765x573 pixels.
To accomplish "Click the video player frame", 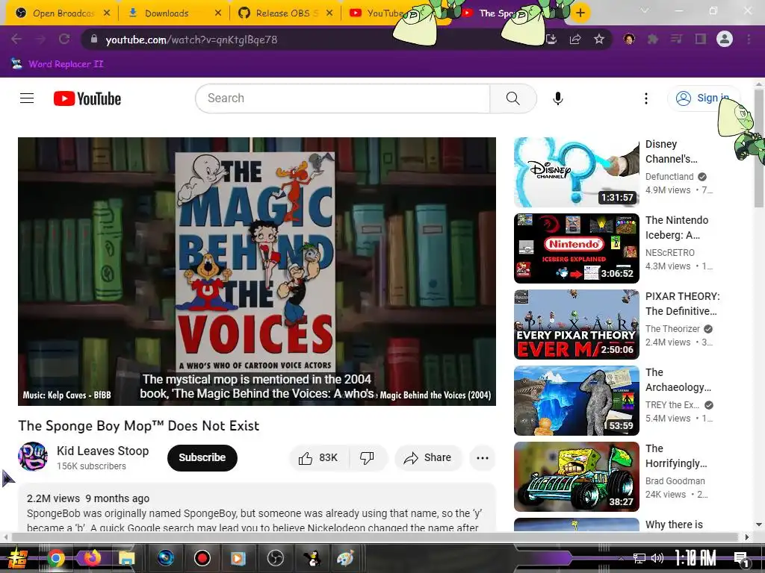I will (x=257, y=272).
